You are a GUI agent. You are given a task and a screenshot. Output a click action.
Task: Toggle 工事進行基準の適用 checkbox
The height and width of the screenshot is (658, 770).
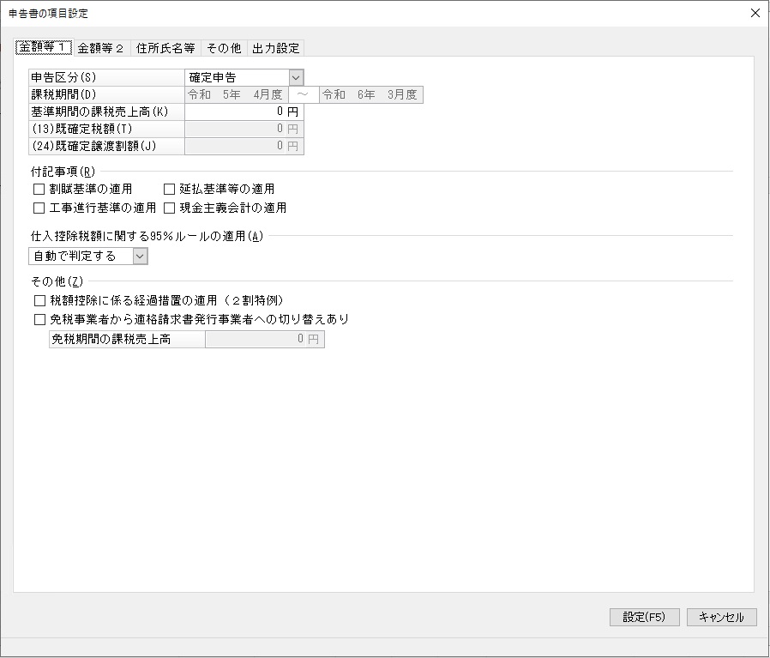point(39,208)
